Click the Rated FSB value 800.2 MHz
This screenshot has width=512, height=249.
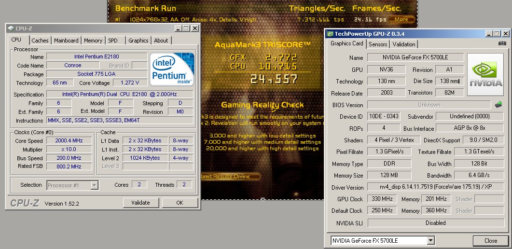coord(69,166)
